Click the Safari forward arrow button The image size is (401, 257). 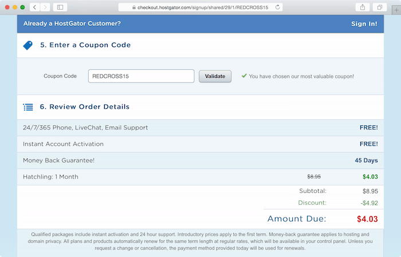point(45,7)
